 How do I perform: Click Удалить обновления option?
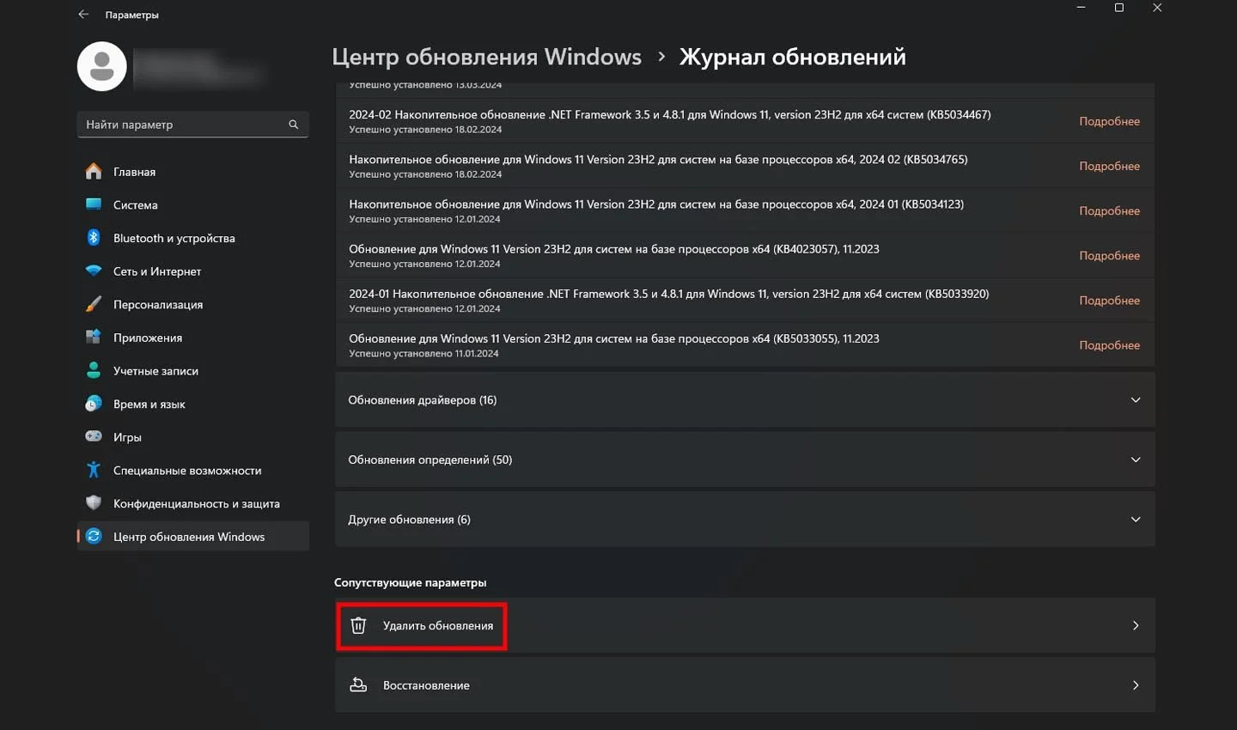coord(745,625)
